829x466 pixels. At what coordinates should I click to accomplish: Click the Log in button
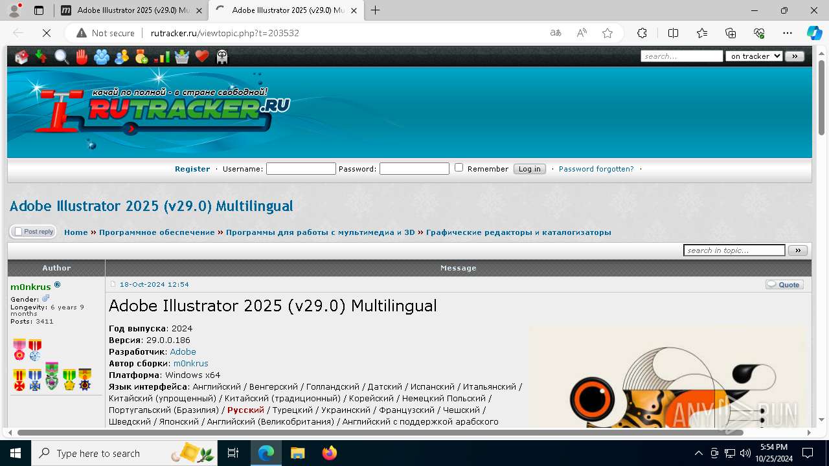529,169
